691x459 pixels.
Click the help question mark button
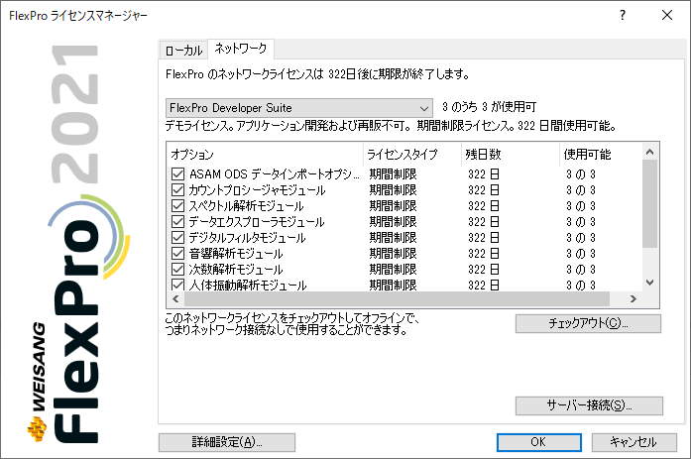[623, 16]
